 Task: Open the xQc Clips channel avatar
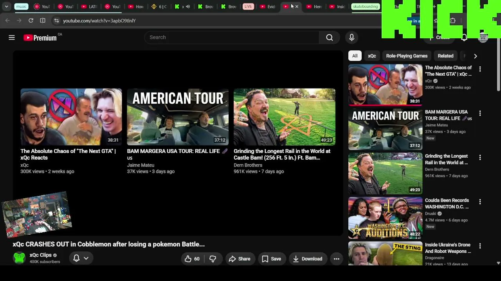(19, 258)
